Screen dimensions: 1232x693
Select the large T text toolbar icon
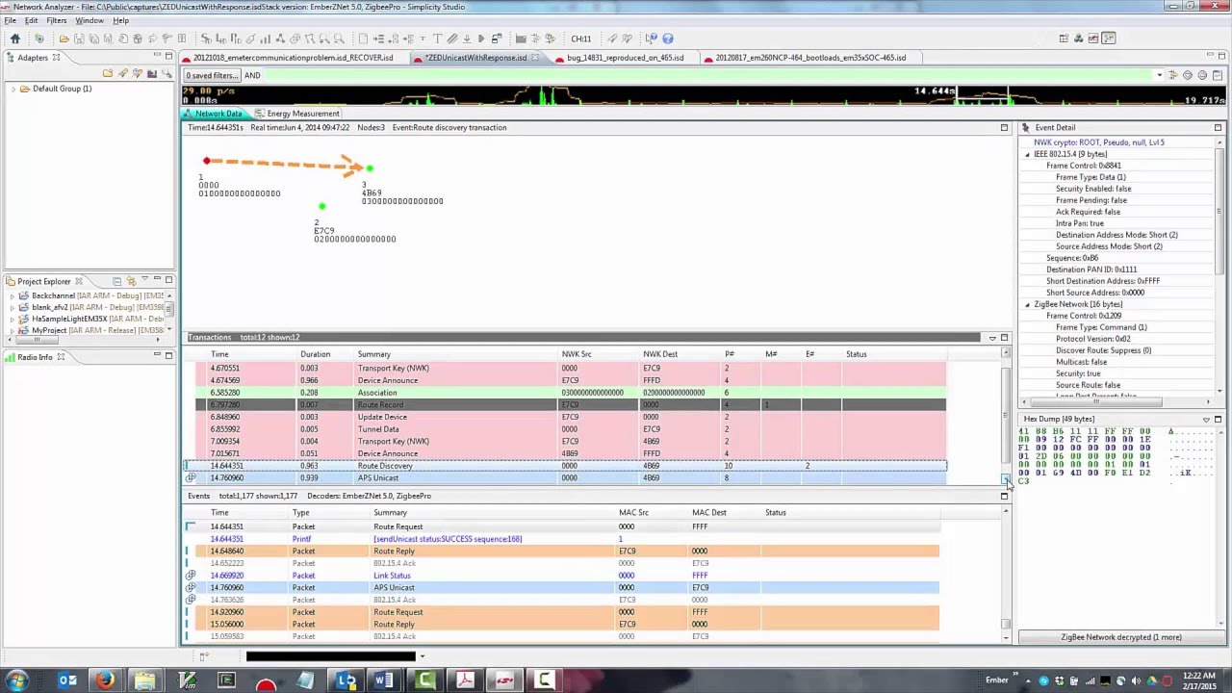click(x=437, y=38)
